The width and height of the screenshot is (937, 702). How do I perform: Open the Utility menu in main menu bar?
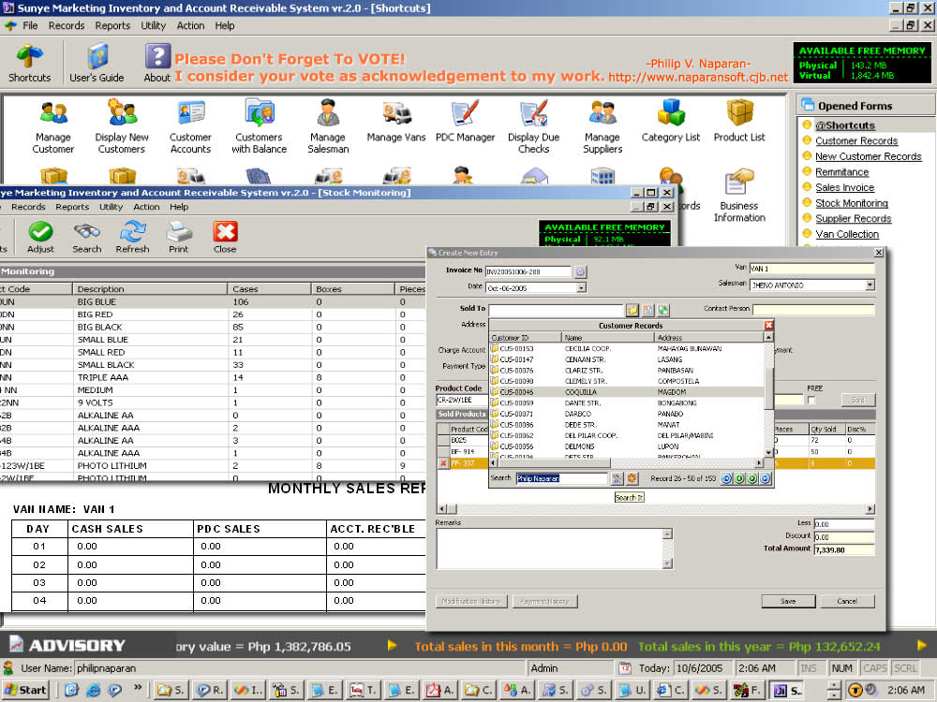tap(154, 26)
